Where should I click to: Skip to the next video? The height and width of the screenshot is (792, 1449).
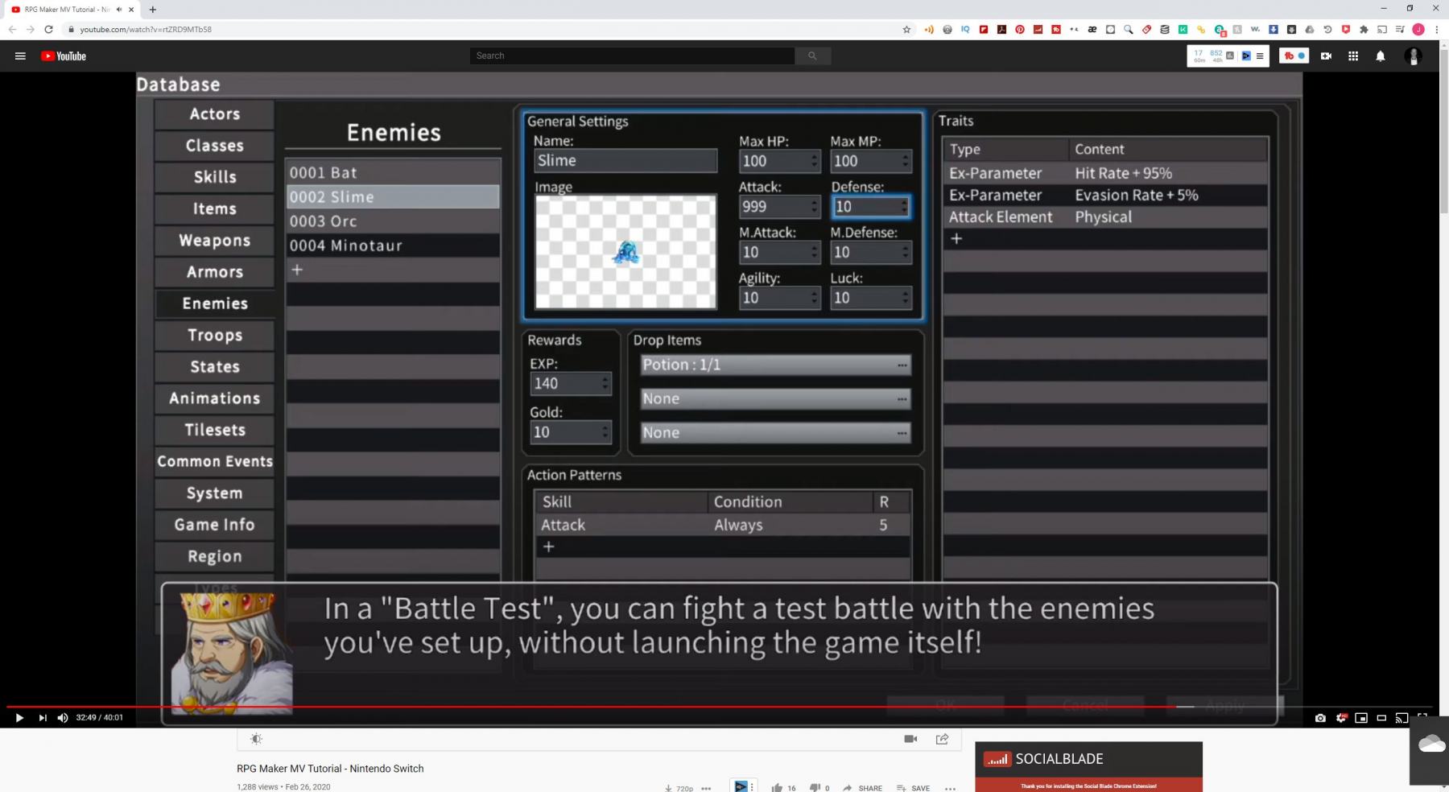pyautogui.click(x=43, y=718)
